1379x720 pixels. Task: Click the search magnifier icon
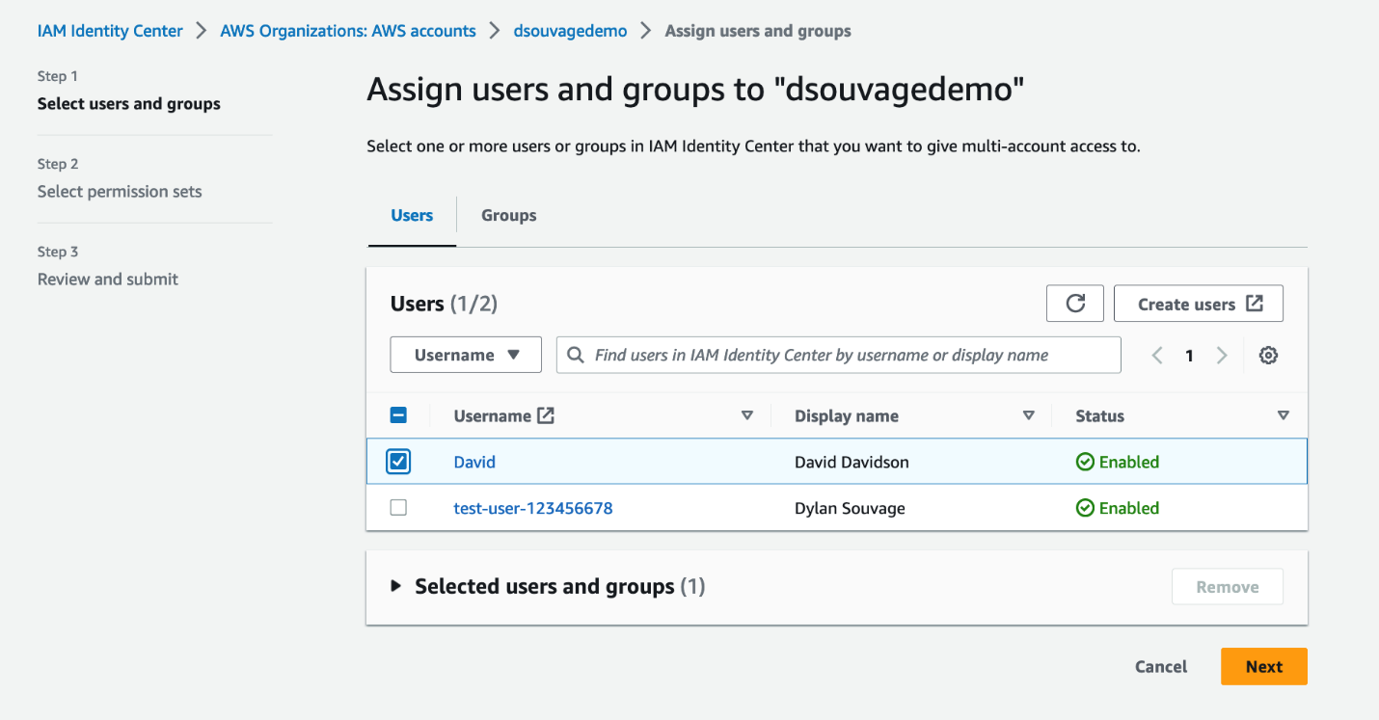pyautogui.click(x=576, y=355)
